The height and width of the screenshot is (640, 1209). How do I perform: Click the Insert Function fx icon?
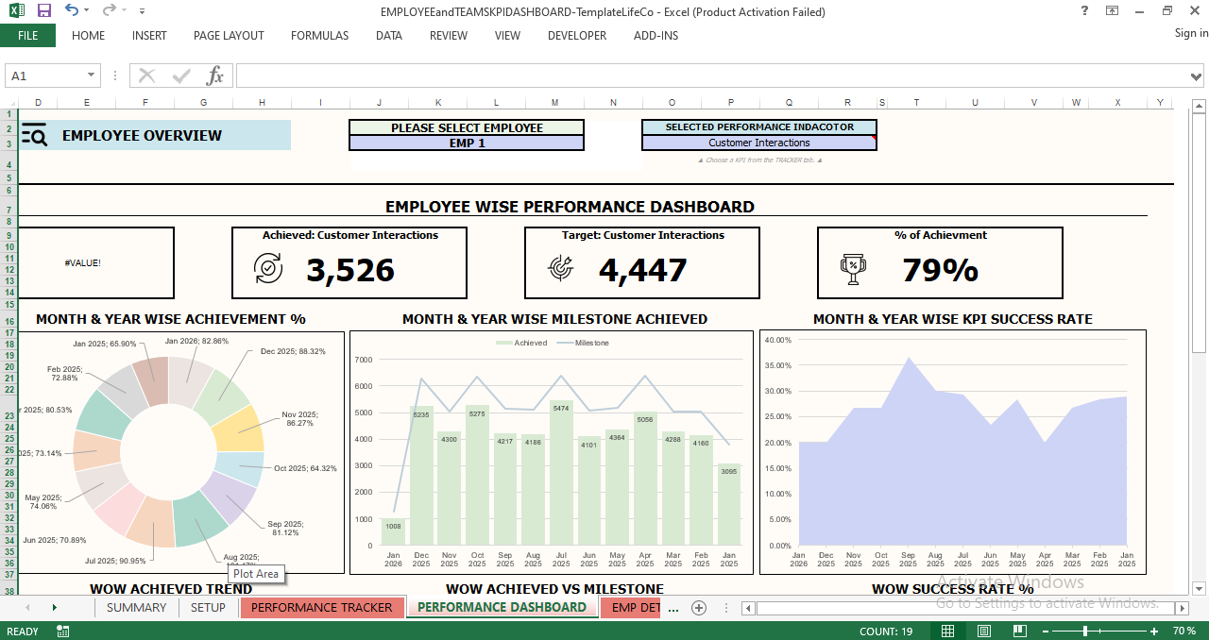tap(215, 76)
